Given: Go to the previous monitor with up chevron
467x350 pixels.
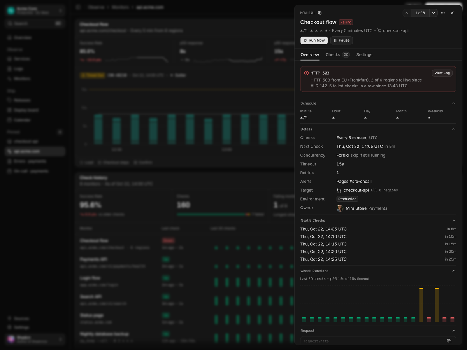Looking at the screenshot, I should (x=407, y=13).
